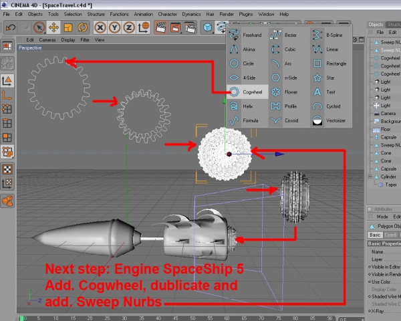This screenshot has width=401, height=321.
Task: Switch to Texture mode checkerboard icon
Action: pyautogui.click(x=7, y=169)
